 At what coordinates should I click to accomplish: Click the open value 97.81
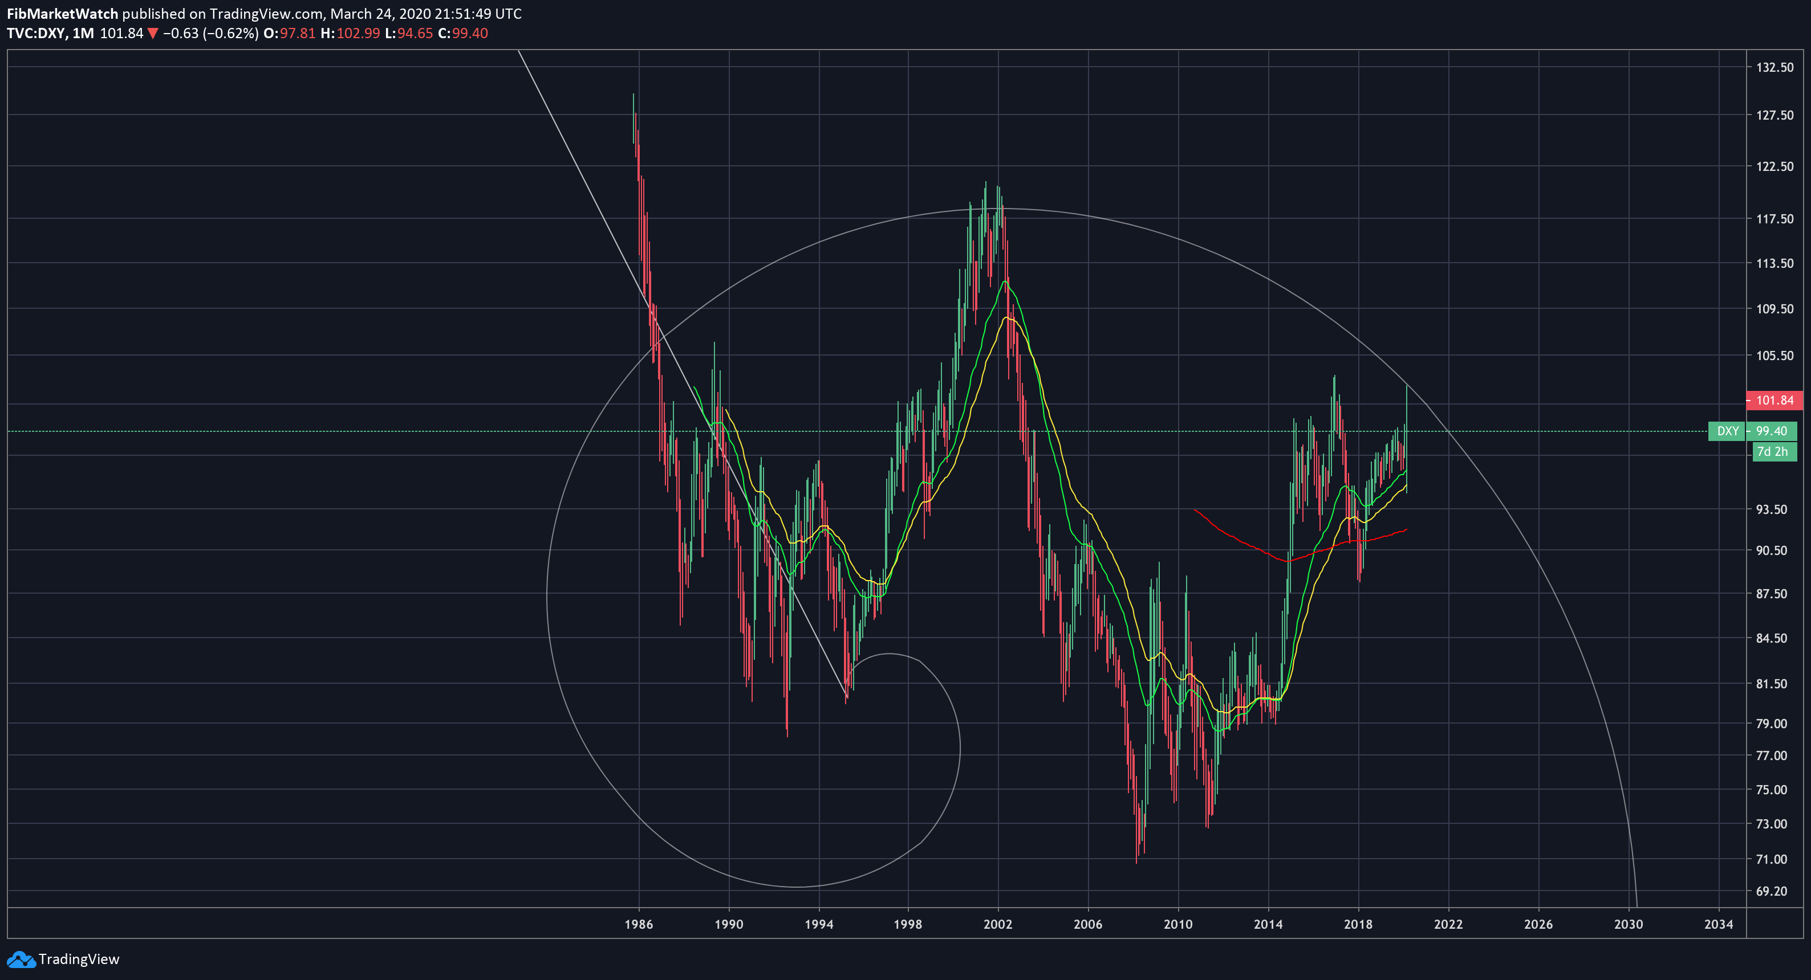(x=298, y=33)
